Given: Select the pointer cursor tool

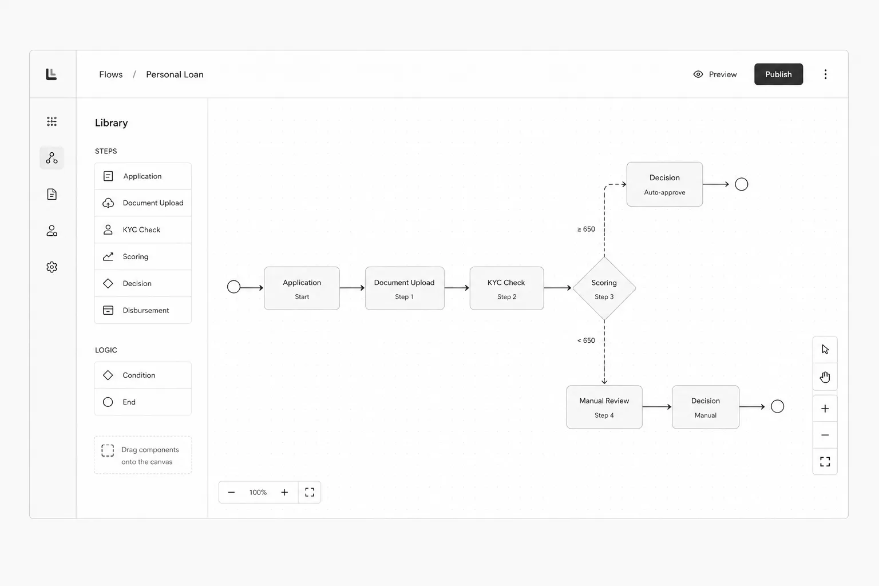Looking at the screenshot, I should [825, 350].
